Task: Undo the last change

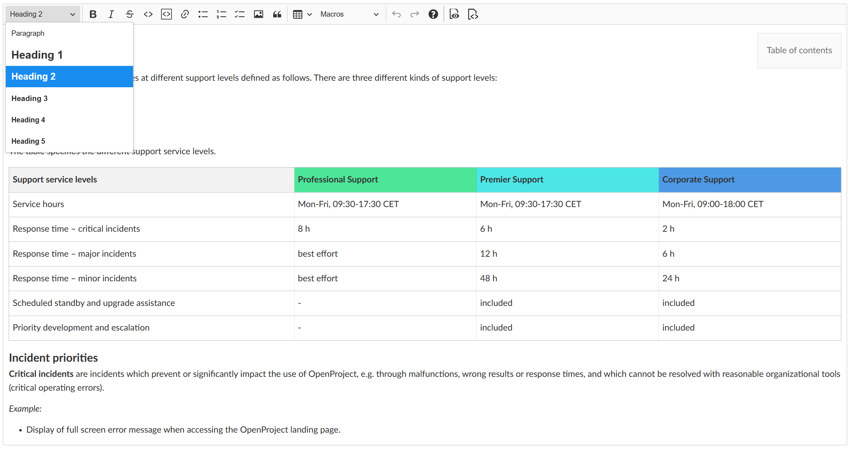Action: [397, 14]
